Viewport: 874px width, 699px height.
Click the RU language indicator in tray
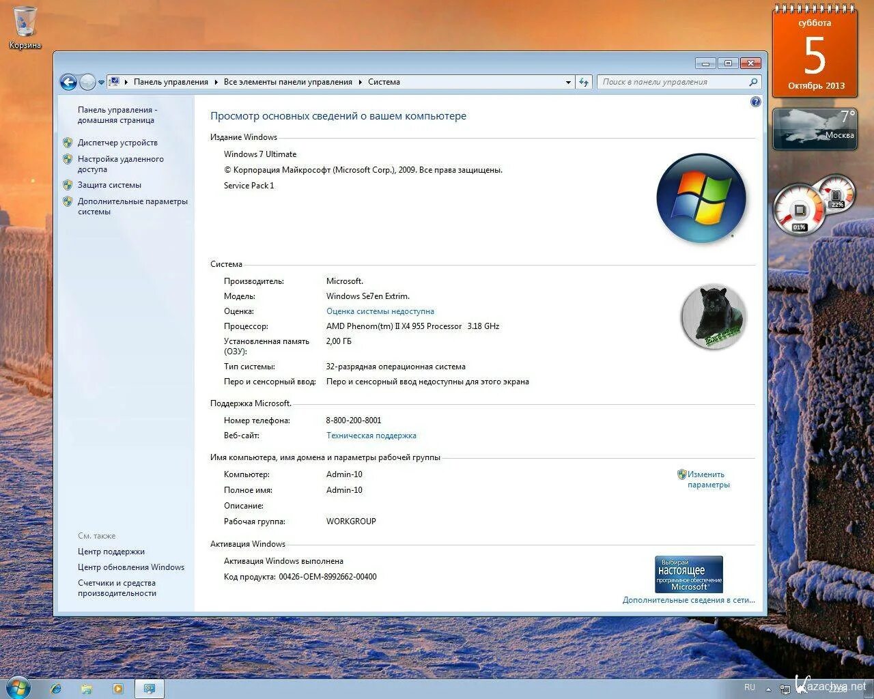click(750, 687)
